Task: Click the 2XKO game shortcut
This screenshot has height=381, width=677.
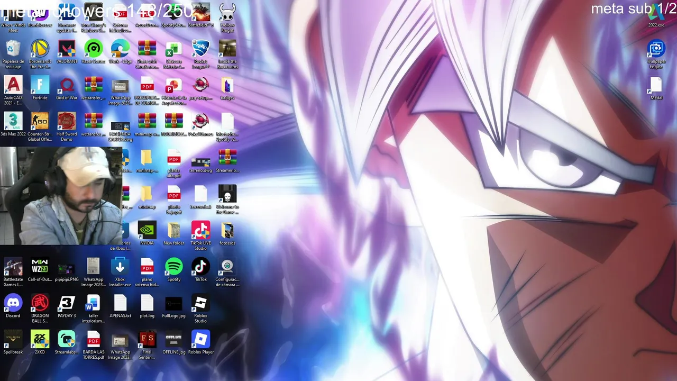Action: 40,342
